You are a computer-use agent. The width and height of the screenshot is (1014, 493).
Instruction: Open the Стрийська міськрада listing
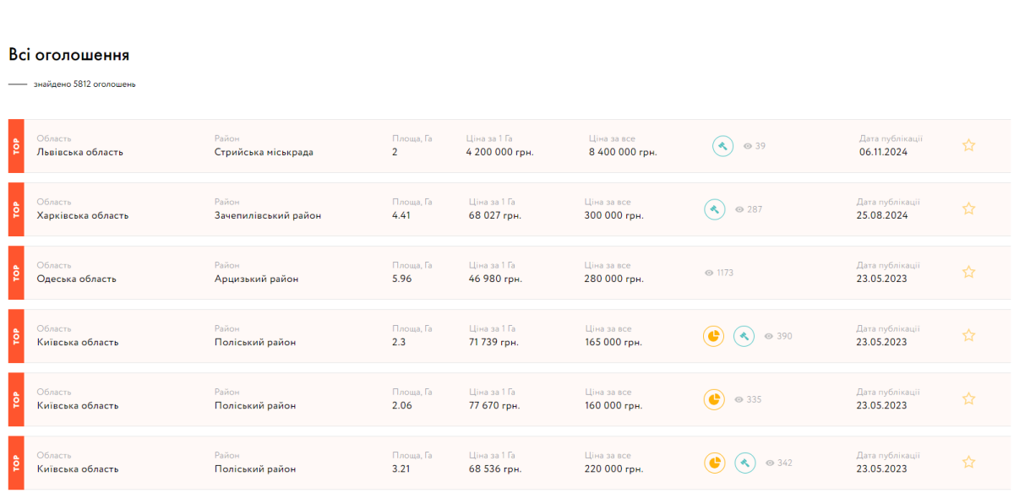point(264,152)
